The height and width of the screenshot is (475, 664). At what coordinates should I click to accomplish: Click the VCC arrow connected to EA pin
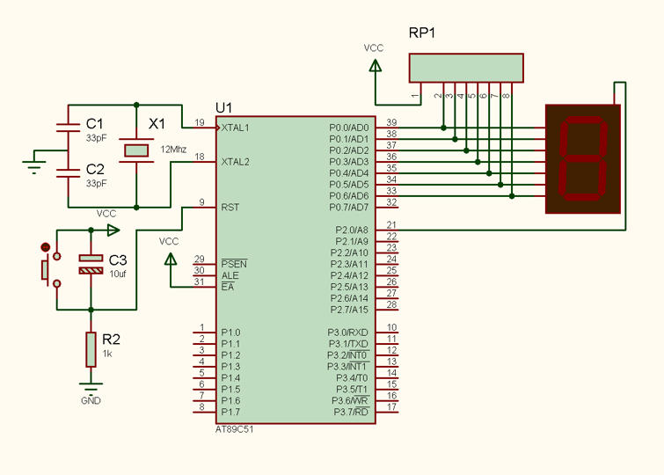pos(171,259)
